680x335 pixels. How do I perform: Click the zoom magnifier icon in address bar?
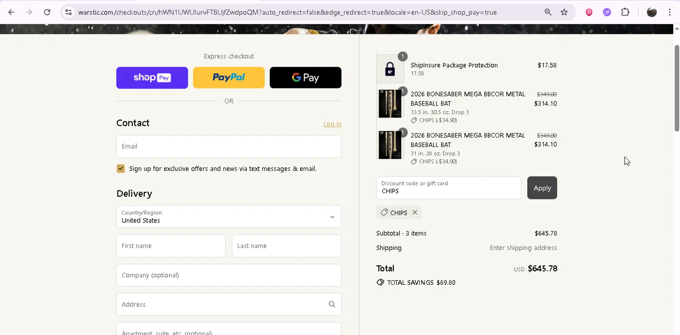(x=548, y=12)
